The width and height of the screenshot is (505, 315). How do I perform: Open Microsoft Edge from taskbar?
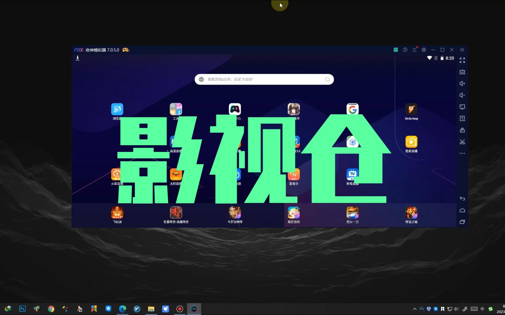pos(122,309)
